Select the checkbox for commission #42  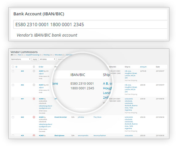(13, 85)
